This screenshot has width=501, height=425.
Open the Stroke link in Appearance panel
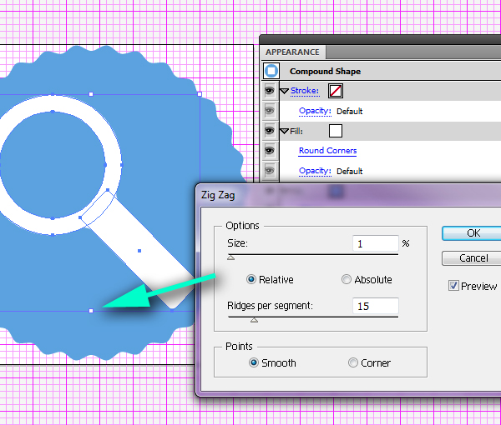305,91
